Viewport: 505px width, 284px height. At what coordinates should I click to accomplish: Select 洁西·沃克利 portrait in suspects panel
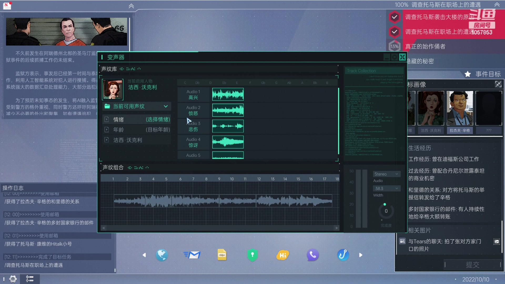coord(431,108)
